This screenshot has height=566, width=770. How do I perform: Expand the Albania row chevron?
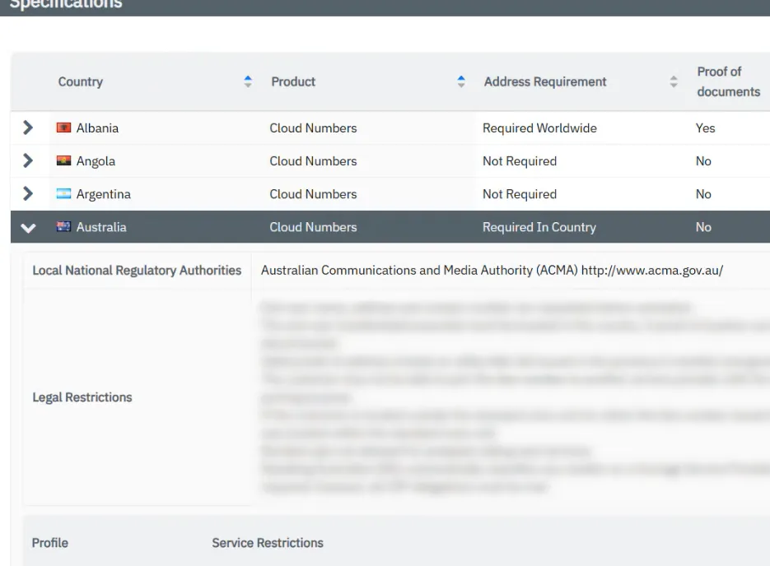point(29,128)
